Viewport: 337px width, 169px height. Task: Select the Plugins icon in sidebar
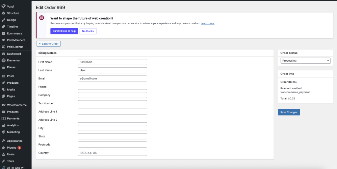tap(3, 148)
